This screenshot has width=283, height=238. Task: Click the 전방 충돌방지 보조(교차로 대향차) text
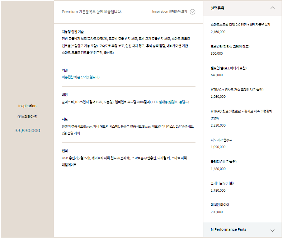84,39
